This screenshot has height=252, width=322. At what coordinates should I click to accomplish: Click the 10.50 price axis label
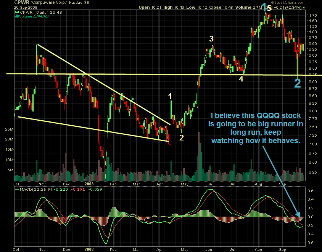click(x=312, y=44)
